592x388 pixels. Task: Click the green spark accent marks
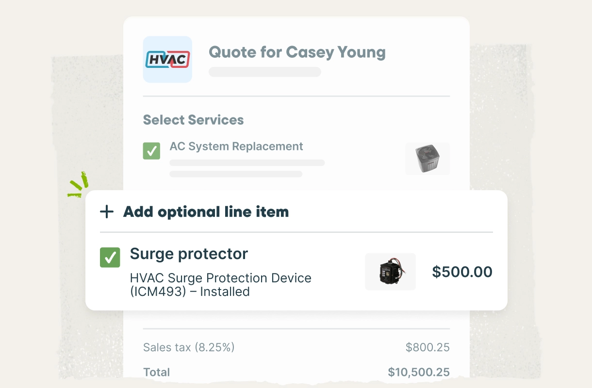click(79, 185)
